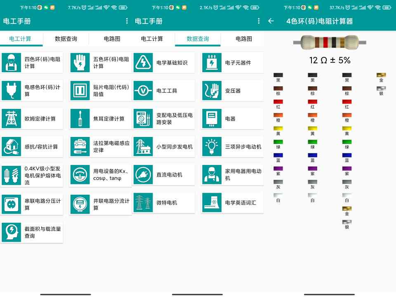
Task: Select the underlined 电工计算 tab
Action: (20, 39)
